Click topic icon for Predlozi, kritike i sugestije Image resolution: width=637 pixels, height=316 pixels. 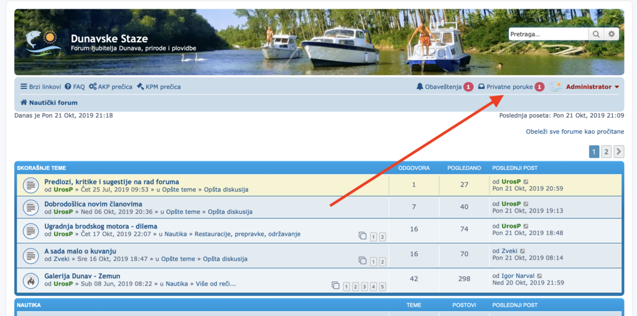[30, 185]
